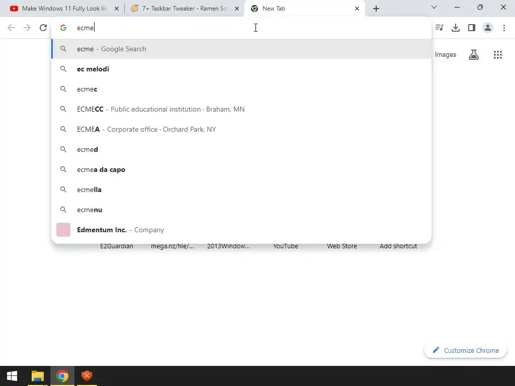Reload the current page
The image size is (515, 386).
43,28
